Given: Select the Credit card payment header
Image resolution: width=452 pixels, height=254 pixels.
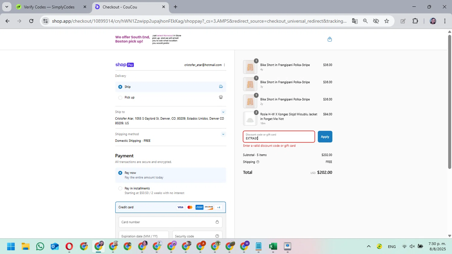Looking at the screenshot, I should 171,207.
